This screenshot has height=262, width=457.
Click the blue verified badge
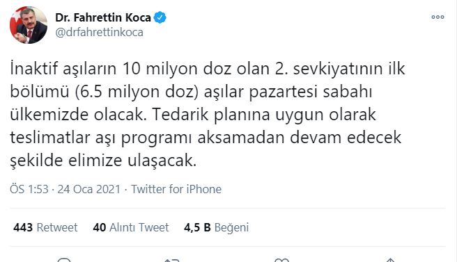tap(160, 17)
